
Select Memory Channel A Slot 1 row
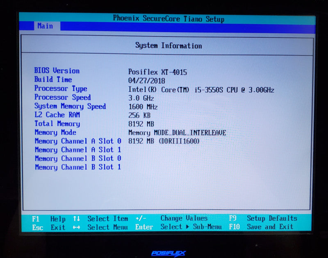pos(78,150)
